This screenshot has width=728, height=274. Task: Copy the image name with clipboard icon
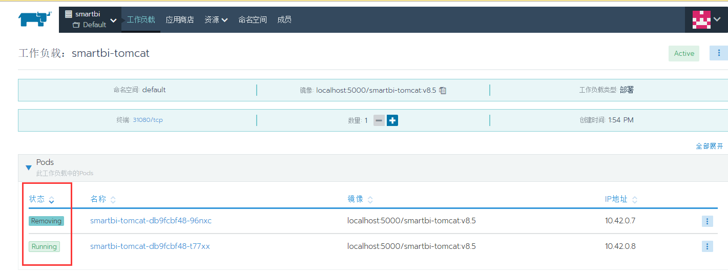tap(443, 90)
